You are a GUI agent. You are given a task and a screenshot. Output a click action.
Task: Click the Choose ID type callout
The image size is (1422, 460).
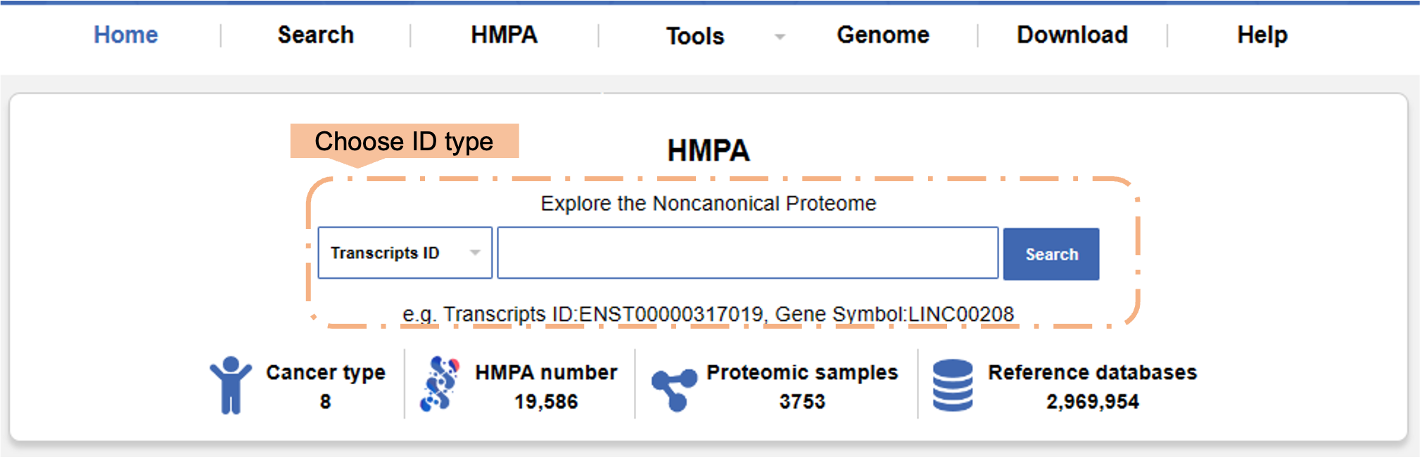click(x=404, y=141)
